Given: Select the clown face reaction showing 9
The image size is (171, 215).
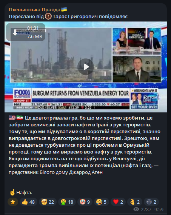Looking at the screenshot, I should click(x=85, y=202).
